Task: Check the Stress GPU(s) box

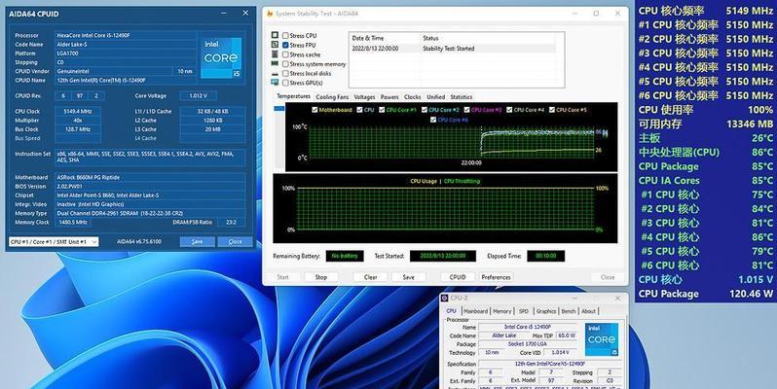Action: pyautogui.click(x=285, y=83)
